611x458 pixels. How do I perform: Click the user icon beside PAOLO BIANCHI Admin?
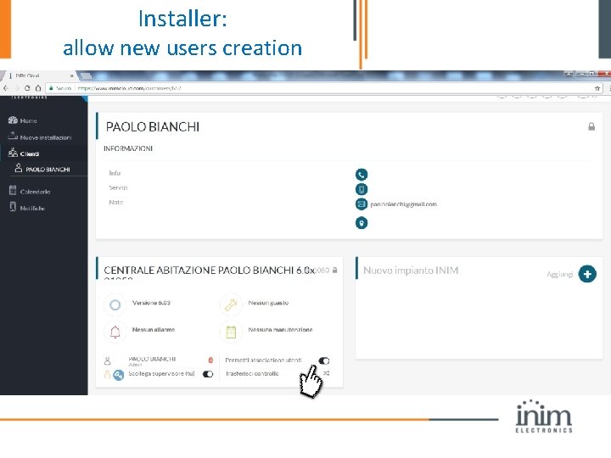click(108, 360)
